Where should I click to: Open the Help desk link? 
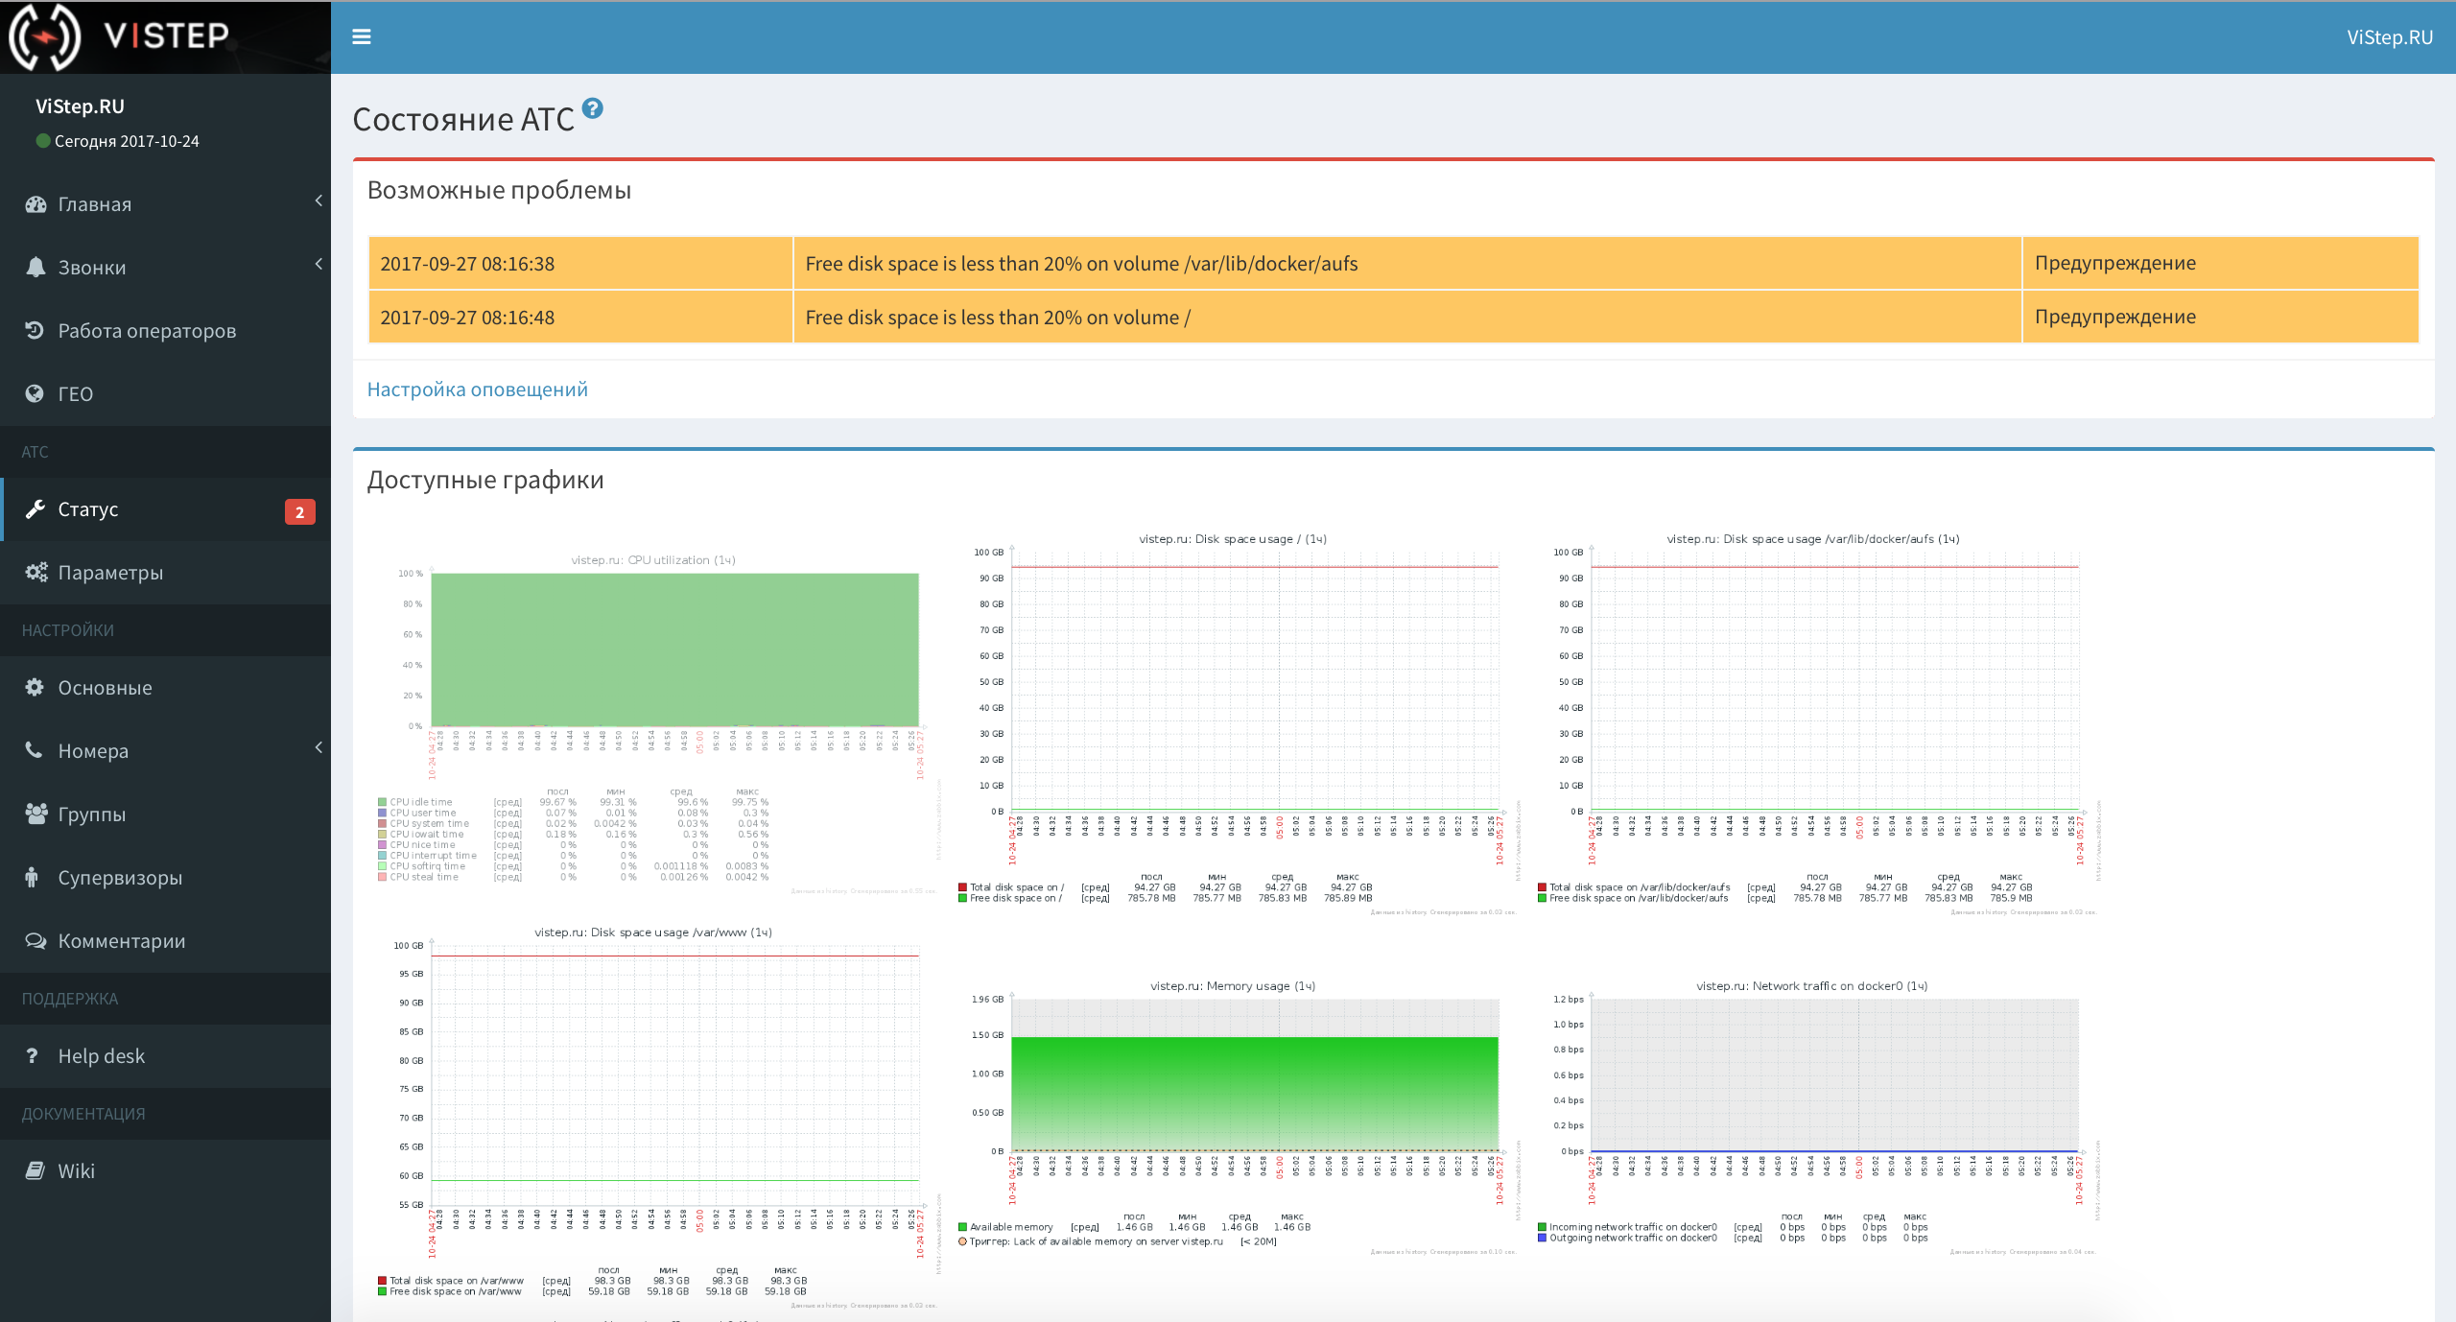point(165,1055)
